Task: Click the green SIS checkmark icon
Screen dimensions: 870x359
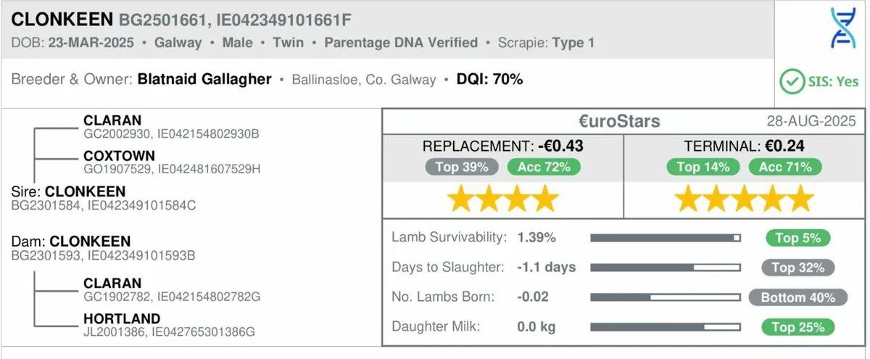Action: [x=792, y=81]
